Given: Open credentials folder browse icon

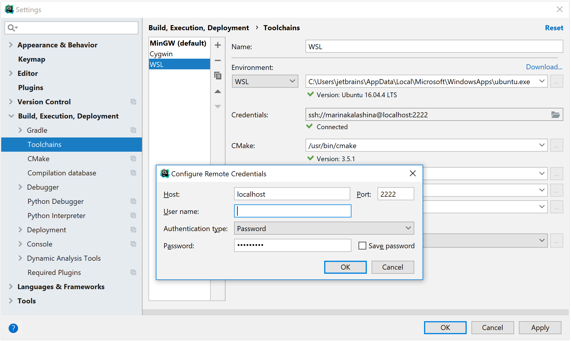Looking at the screenshot, I should coord(555,115).
